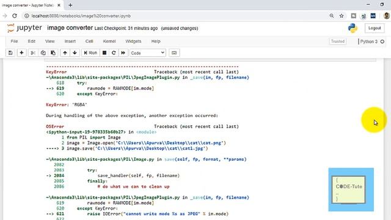Select the image converter browser tab
Screen dimensions: 391x220
tap(31, 5)
